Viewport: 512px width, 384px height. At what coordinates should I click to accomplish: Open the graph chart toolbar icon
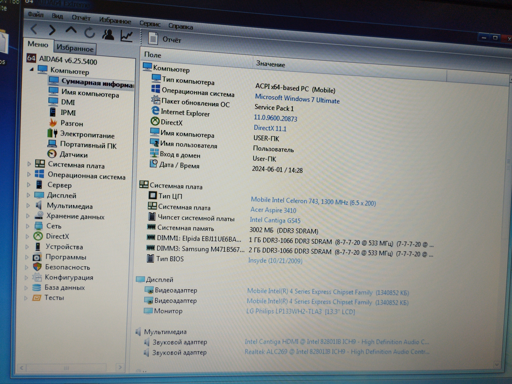(127, 36)
